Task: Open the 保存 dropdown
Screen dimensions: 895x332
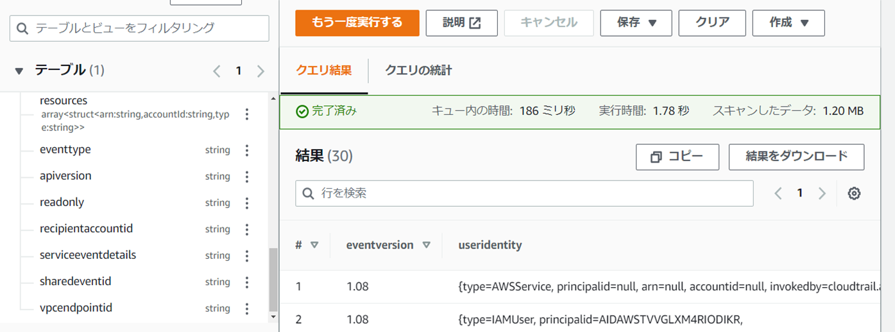Action: pyautogui.click(x=636, y=23)
